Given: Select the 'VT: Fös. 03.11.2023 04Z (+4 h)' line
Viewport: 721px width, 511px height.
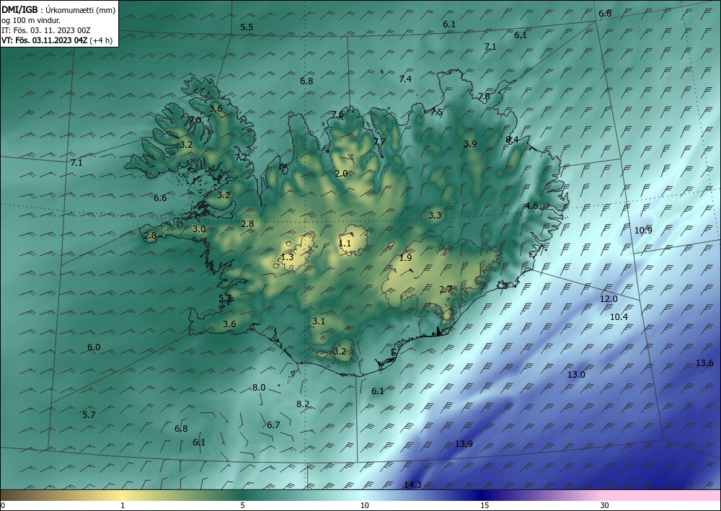Looking at the screenshot, I should [x=56, y=40].
